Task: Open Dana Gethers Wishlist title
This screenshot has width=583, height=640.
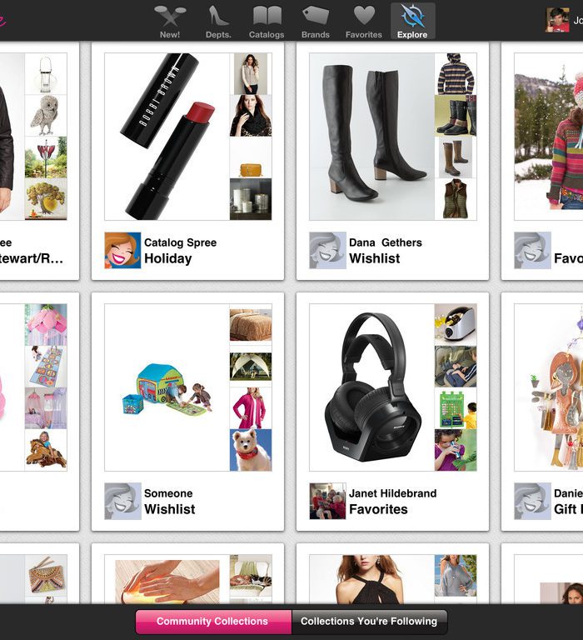Action: click(375, 258)
